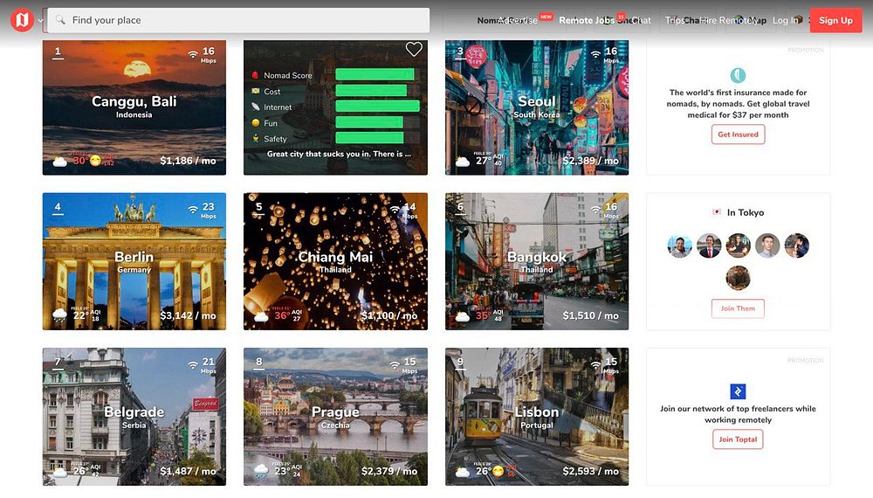Click the $2,593 / mo price on Lisbon
Viewport: 873px width, 498px height.
click(590, 471)
